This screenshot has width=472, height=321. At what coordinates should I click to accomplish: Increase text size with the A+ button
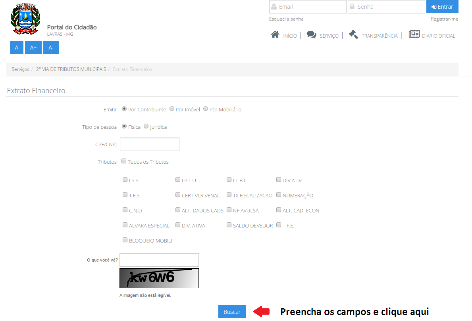point(33,47)
